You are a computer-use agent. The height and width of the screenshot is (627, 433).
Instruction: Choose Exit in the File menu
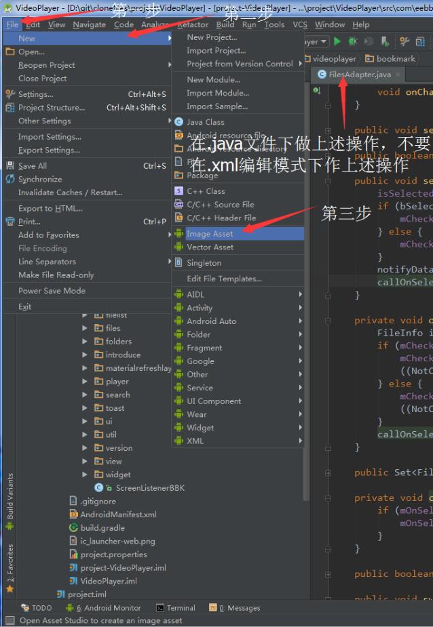point(86,306)
